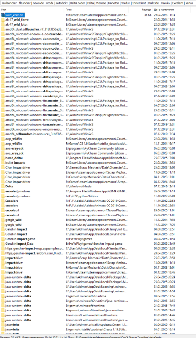Image resolution: width=196 pixels, height=338 pixels.
Task: Click folder icon of amd64_sdflauncher.inf.resources row
Action: click(x=3, y=134)
